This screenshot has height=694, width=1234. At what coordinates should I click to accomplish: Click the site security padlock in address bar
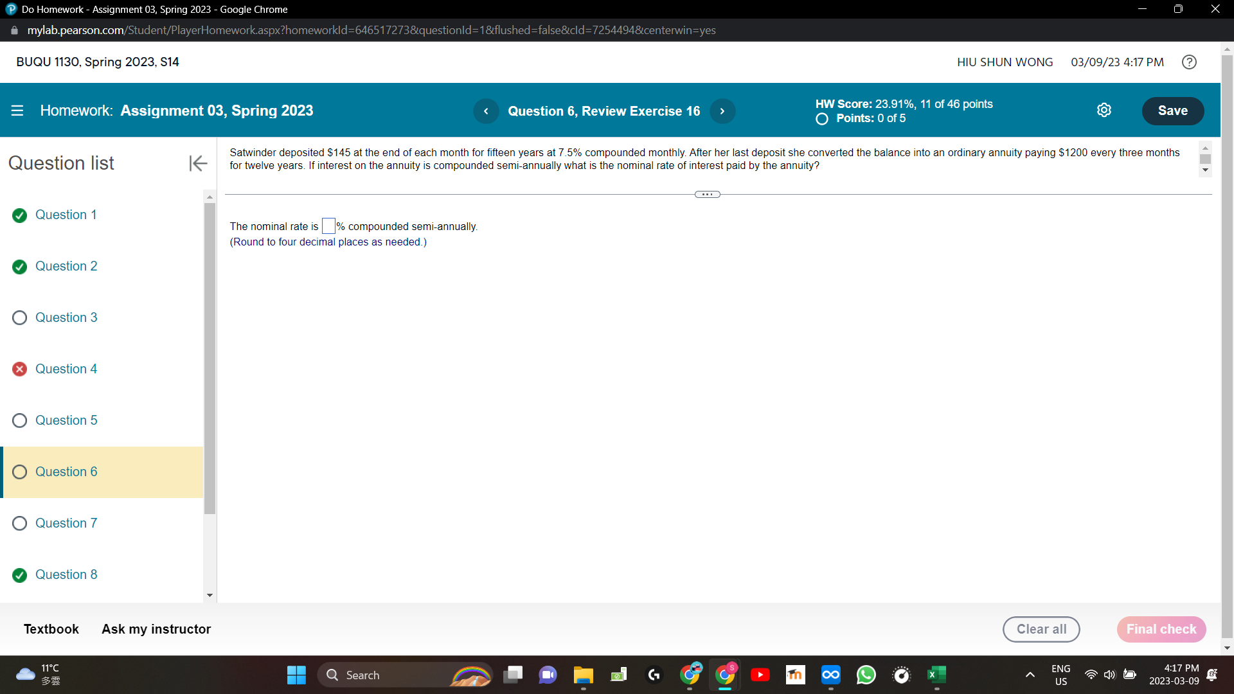(x=13, y=30)
